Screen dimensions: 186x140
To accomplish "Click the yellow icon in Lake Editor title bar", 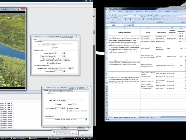I will click(70, 88).
